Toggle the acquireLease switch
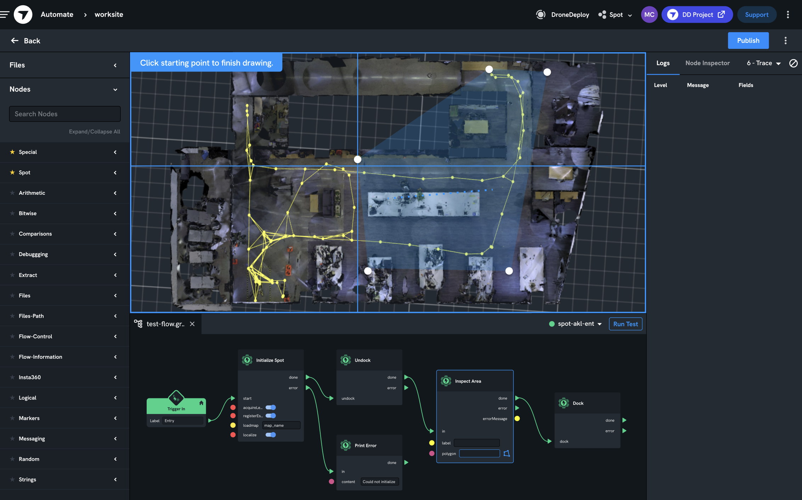Image resolution: width=802 pixels, height=500 pixels. click(x=271, y=407)
